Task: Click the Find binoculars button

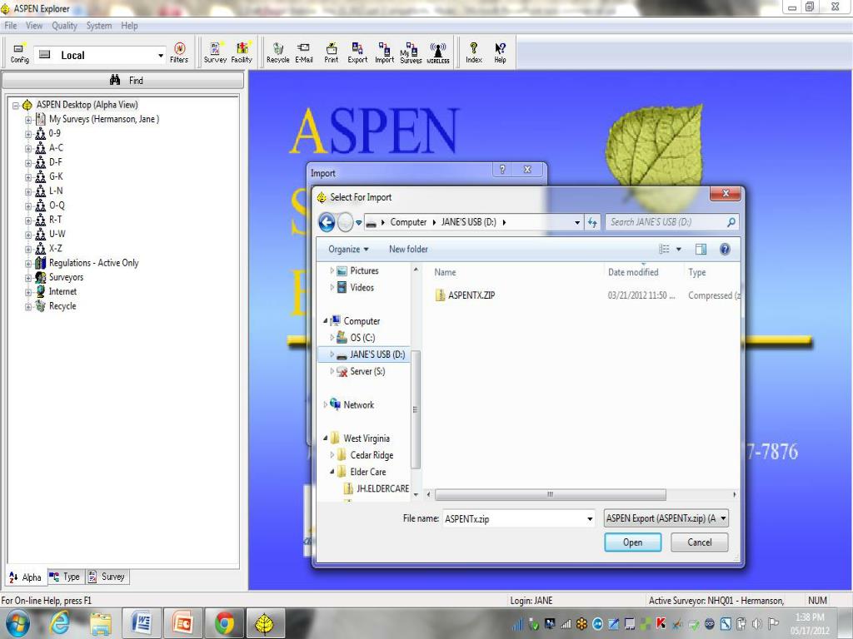Action: 123,81
